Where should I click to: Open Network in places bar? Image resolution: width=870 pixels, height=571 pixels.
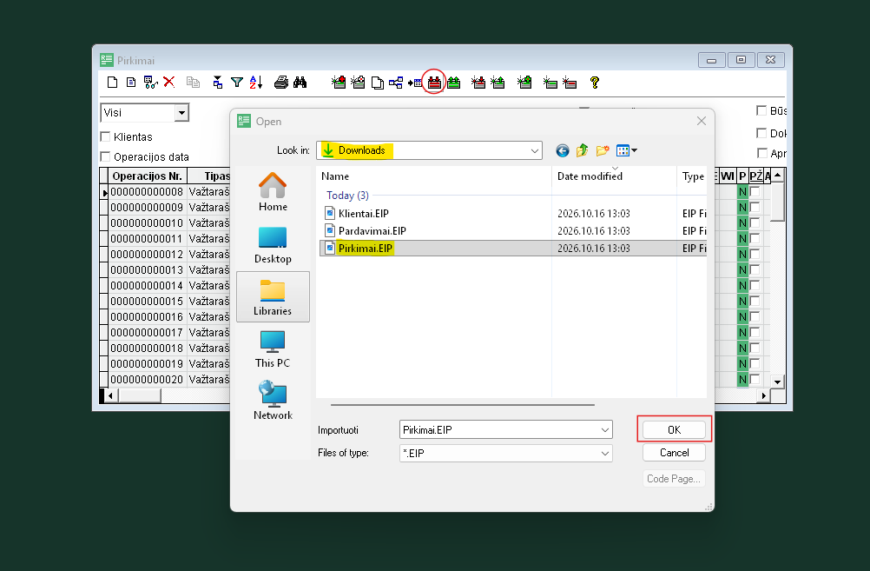coord(273,401)
